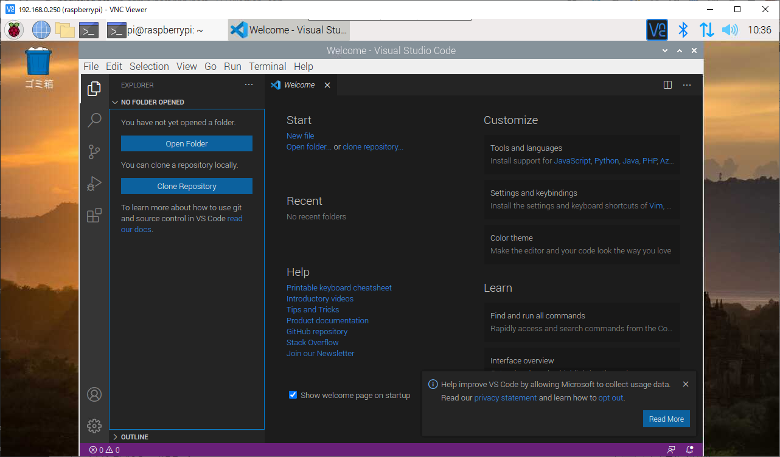The height and width of the screenshot is (457, 780).
Task: Toggle the Show welcome page on startup checkbox
Action: coord(293,394)
